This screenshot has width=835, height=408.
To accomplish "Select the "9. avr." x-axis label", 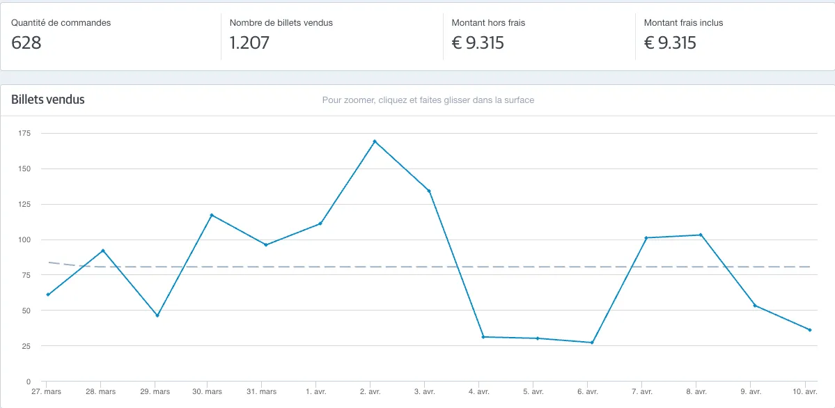I will click(751, 391).
